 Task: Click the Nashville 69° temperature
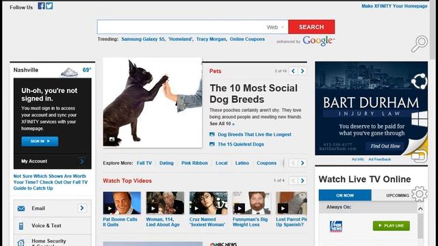[87, 70]
